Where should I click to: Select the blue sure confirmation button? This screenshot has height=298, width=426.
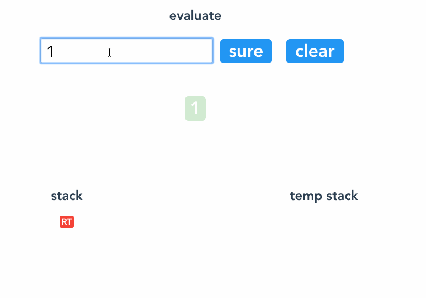coord(246,51)
